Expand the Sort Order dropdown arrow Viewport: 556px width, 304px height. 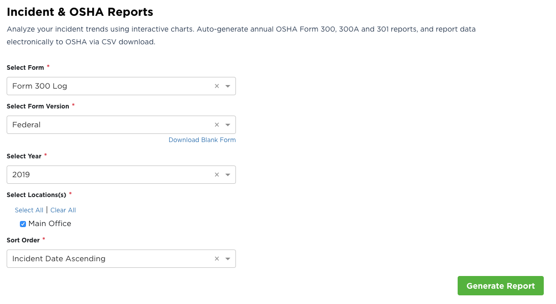tap(228, 259)
